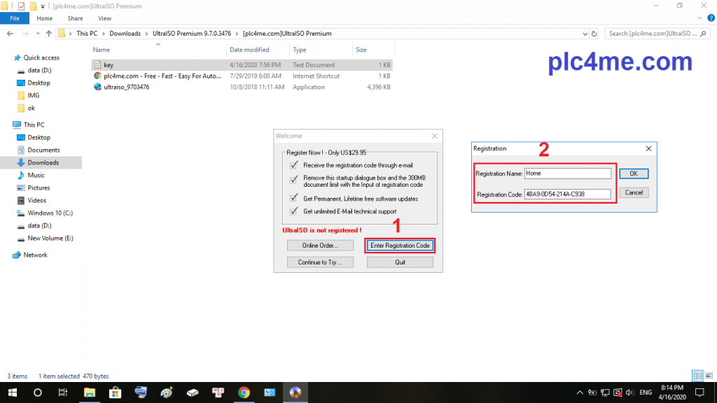The height and width of the screenshot is (403, 717).
Task: Go back with the back arrow
Action: pyautogui.click(x=10, y=34)
